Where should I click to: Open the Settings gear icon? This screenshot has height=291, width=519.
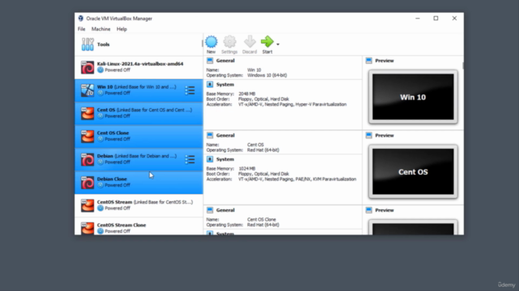coord(229,42)
